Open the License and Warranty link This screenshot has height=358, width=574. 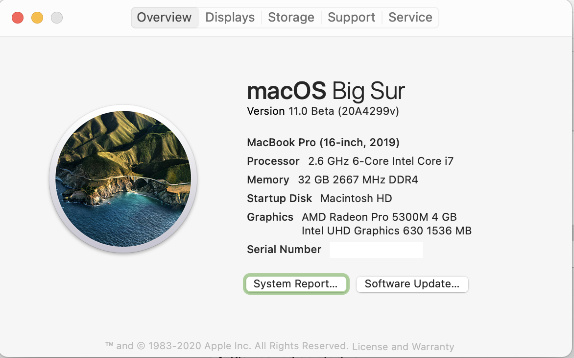(x=403, y=347)
